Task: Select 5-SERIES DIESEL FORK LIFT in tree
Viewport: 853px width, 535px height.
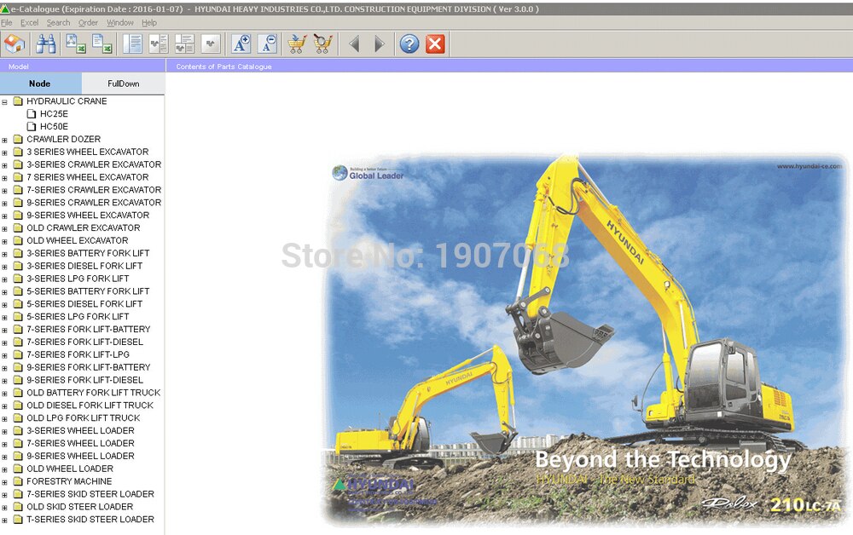Action: (84, 303)
